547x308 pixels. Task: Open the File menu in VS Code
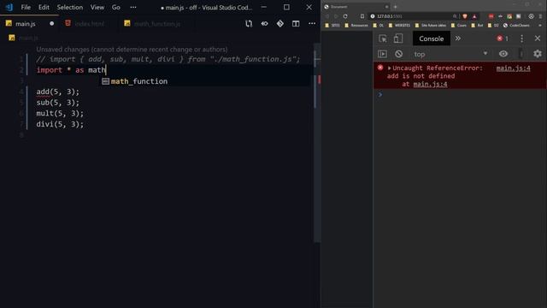(x=26, y=7)
